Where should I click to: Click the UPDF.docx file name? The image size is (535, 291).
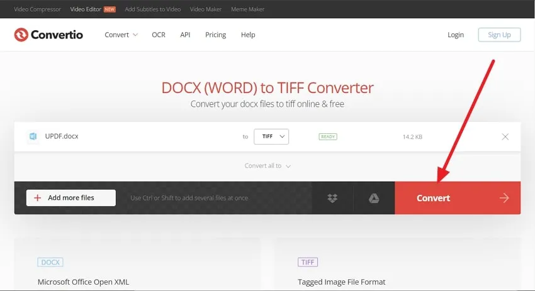tap(62, 136)
